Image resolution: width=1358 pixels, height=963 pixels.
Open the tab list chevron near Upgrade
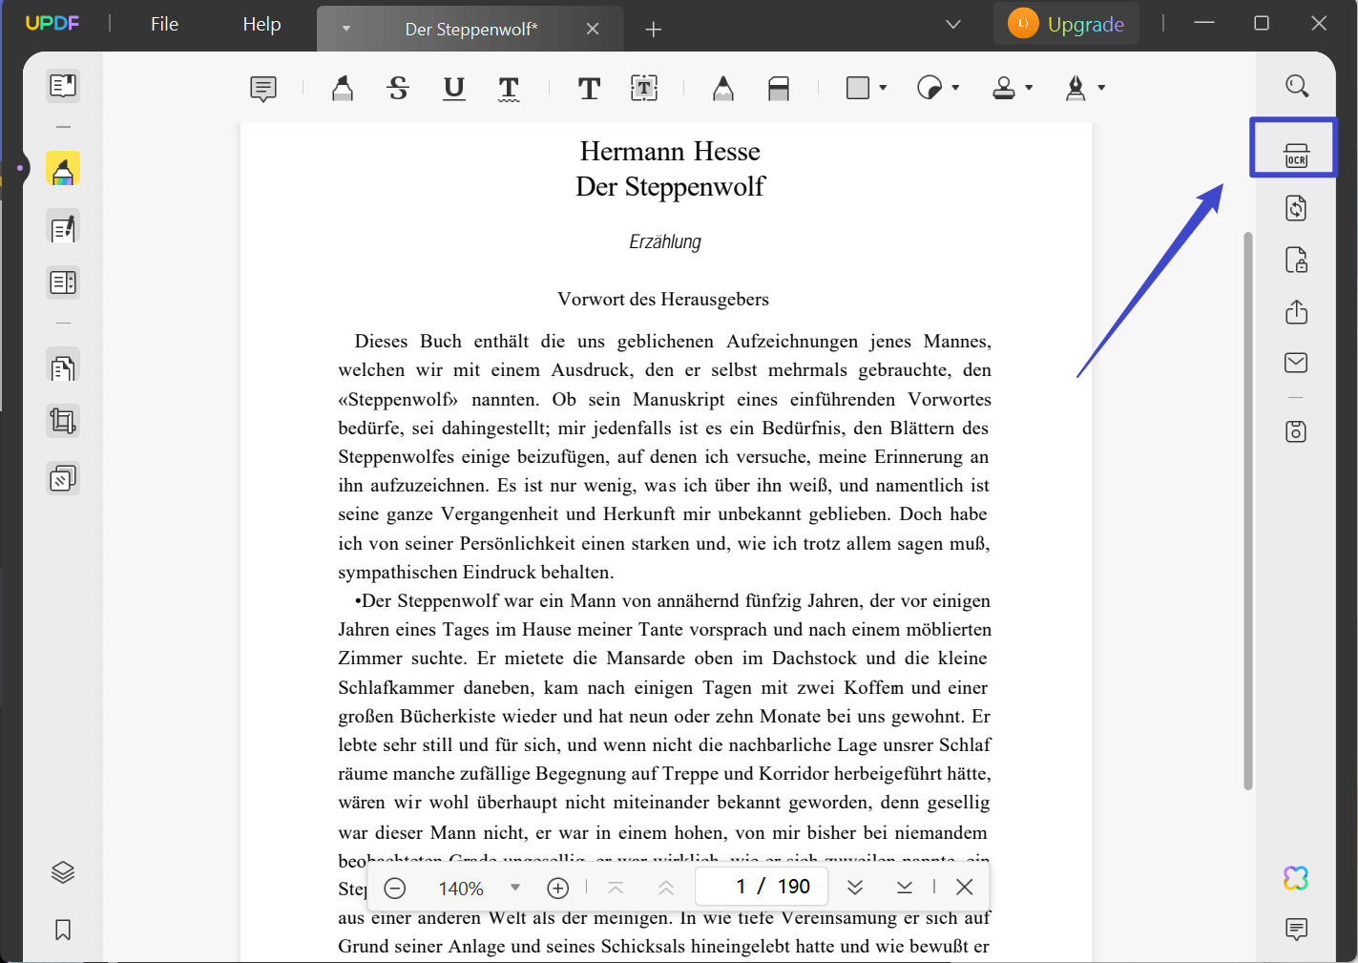[x=953, y=24]
